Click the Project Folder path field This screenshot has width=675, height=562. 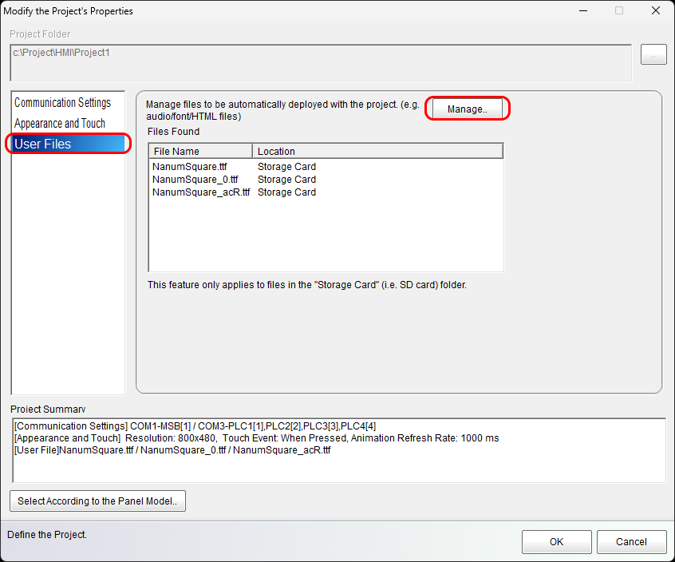coord(321,62)
